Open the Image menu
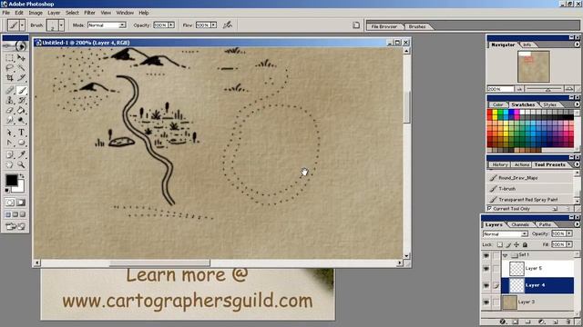This screenshot has height=327, width=583. click(36, 13)
